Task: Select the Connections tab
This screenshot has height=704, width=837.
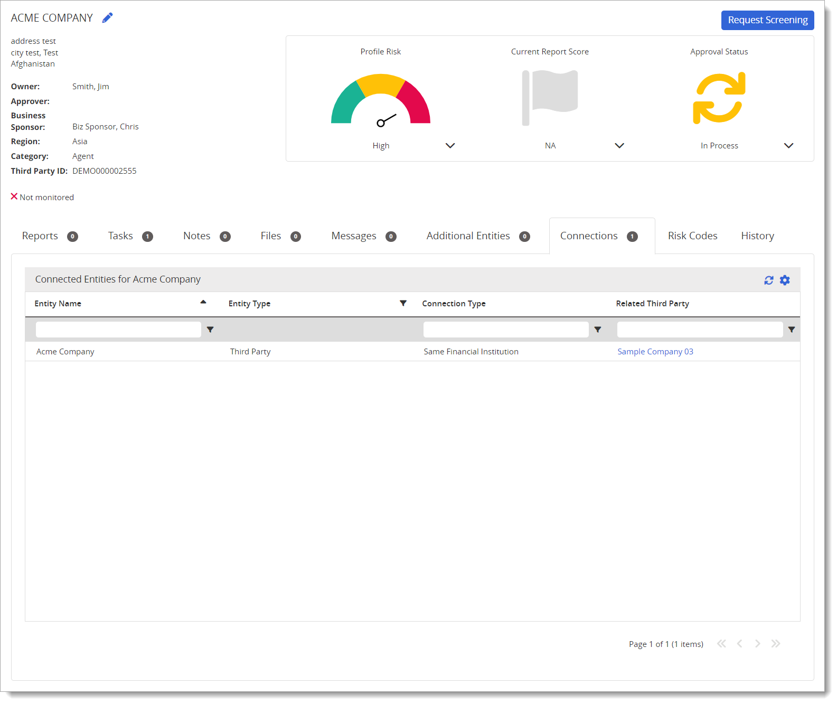Action: pyautogui.click(x=602, y=236)
